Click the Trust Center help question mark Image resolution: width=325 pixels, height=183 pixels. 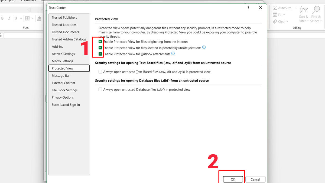click(x=248, y=8)
